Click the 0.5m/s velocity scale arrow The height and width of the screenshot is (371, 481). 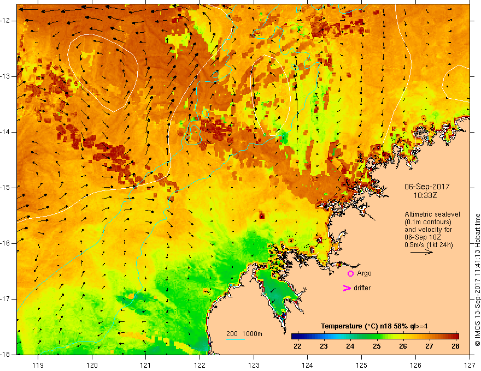tap(421, 252)
